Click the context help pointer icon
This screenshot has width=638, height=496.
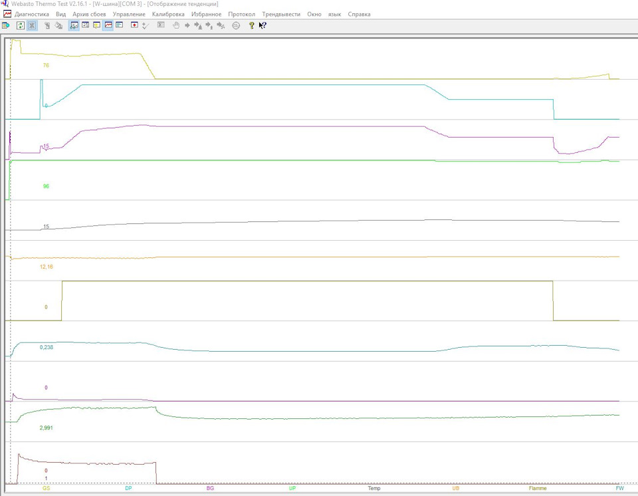coord(263,25)
